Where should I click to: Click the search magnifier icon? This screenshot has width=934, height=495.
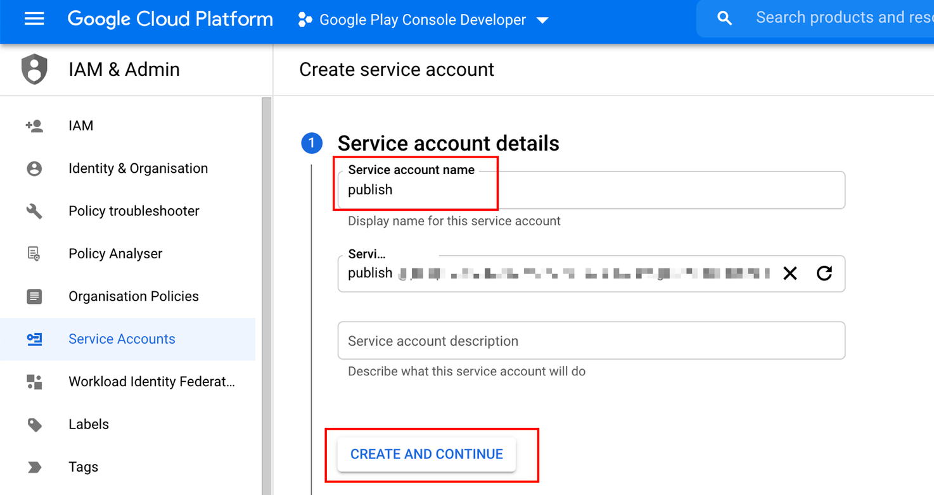[724, 19]
